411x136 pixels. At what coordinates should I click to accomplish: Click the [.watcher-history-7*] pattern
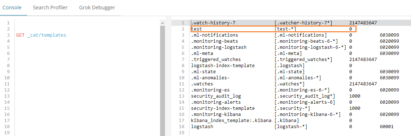coord(303,23)
